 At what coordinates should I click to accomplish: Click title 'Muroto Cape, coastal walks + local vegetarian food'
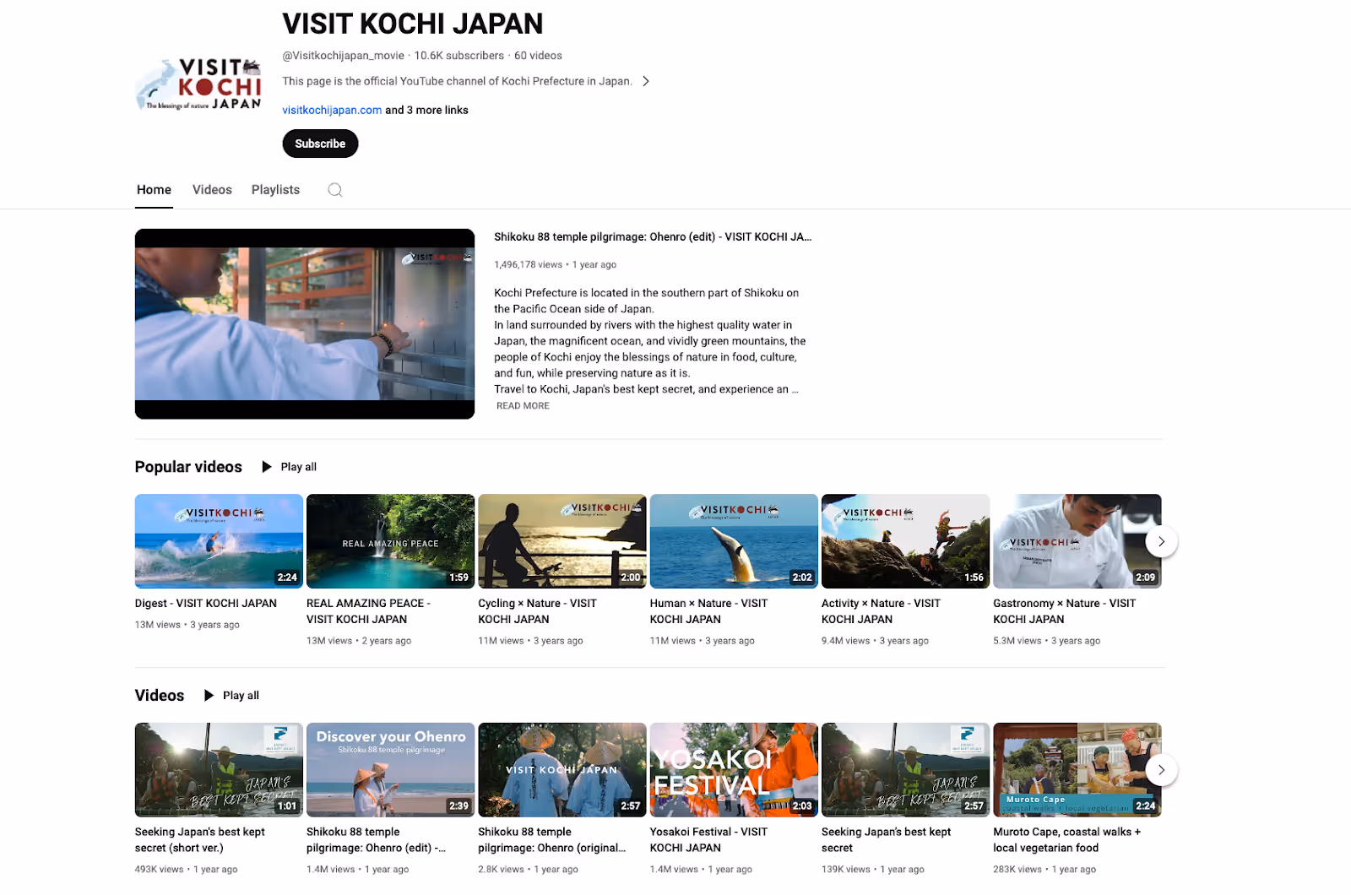1067,840
